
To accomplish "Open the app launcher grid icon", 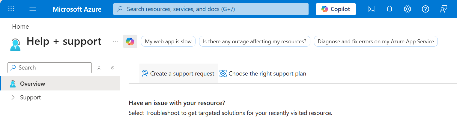I will (11, 9).
